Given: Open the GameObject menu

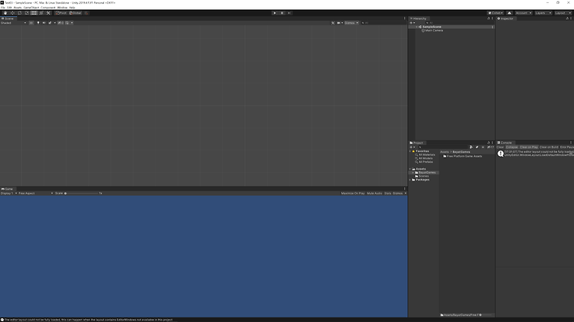Looking at the screenshot, I should tap(31, 8).
